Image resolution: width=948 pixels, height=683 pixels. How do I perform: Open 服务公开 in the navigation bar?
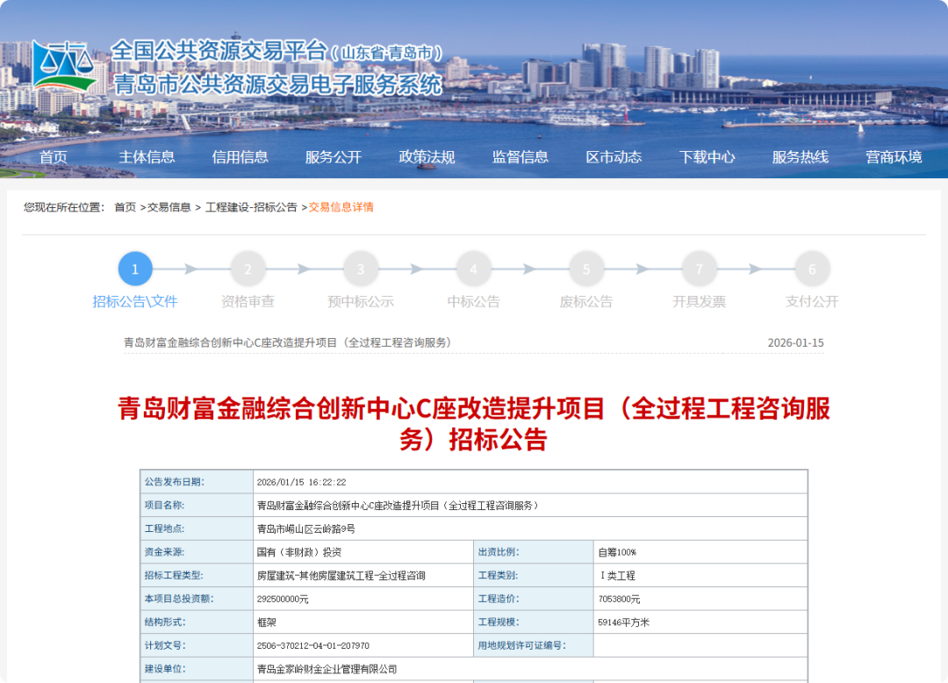click(x=334, y=157)
